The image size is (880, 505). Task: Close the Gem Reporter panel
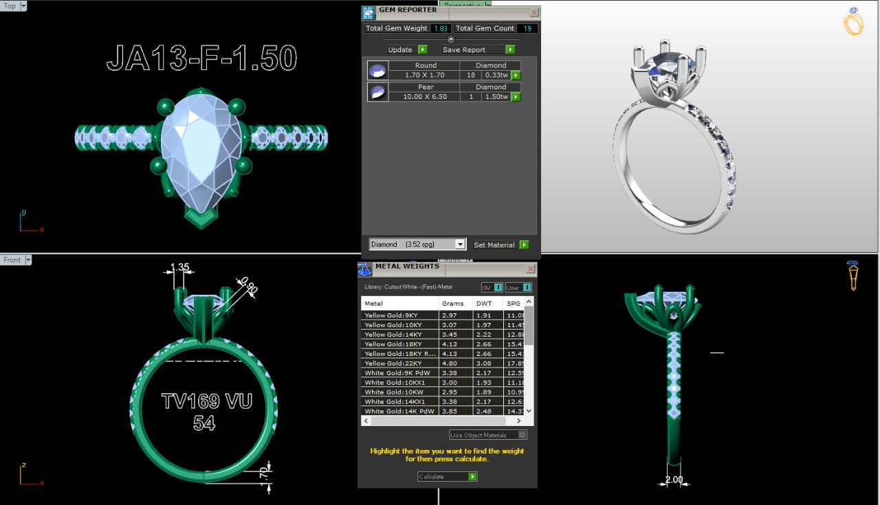(534, 12)
